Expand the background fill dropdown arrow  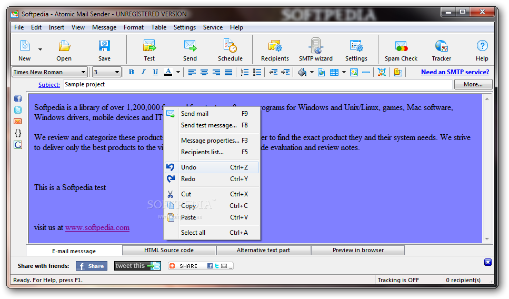coord(312,72)
